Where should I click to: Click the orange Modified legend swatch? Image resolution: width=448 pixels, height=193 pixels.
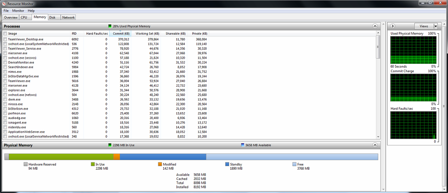coord(160,164)
